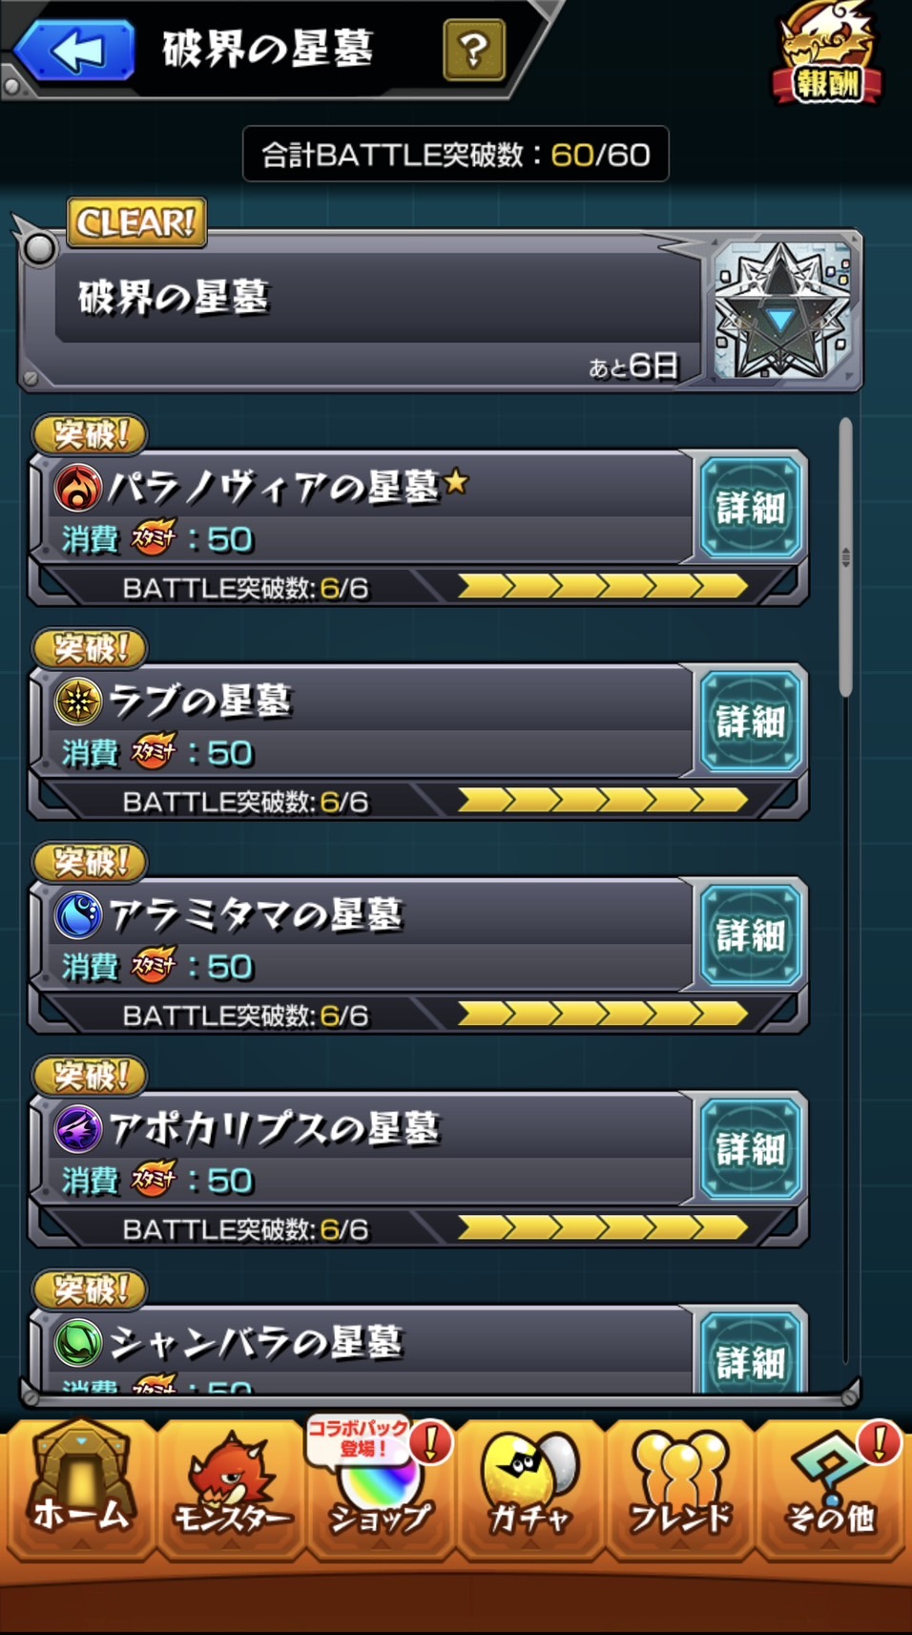Select the yellow light icon beside ラブ
This screenshot has width=912, height=1635.
coord(78,701)
